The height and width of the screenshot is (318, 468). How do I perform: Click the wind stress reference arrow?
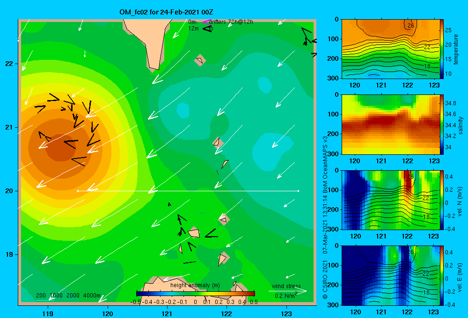[288, 291]
